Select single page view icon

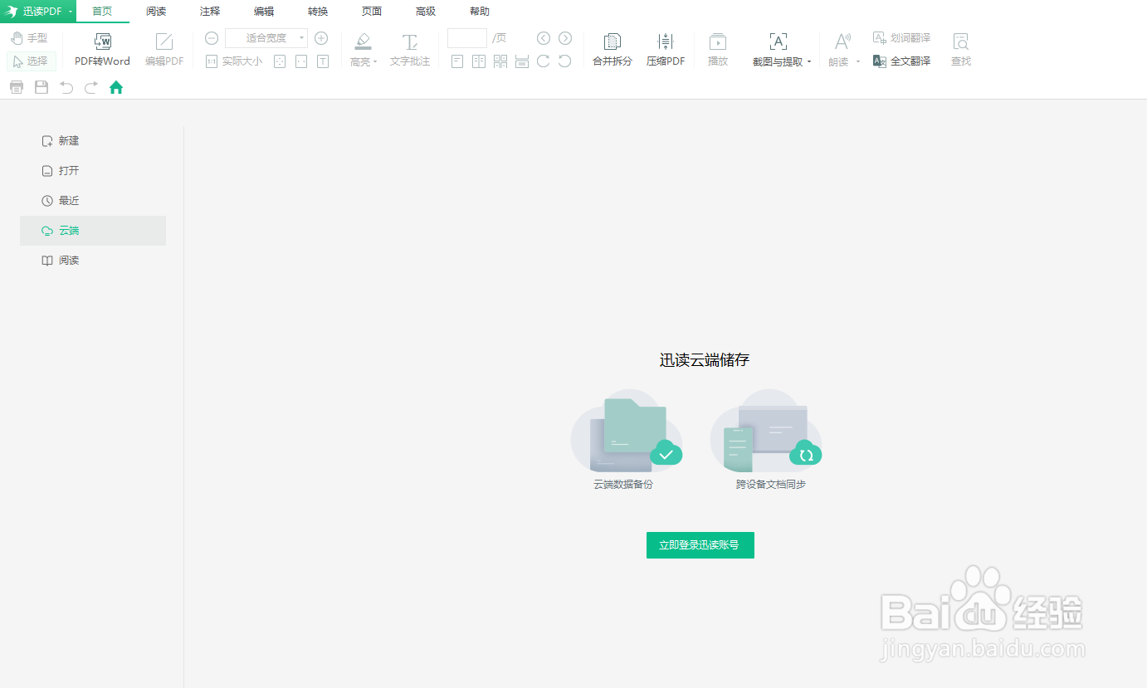click(x=457, y=61)
